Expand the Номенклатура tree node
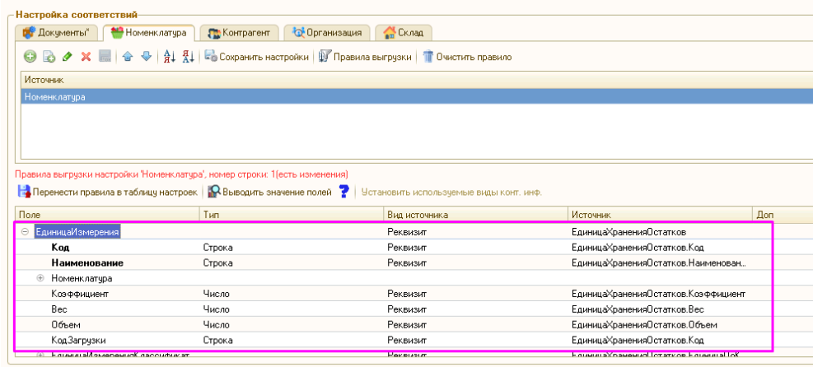The image size is (813, 367). tap(40, 278)
